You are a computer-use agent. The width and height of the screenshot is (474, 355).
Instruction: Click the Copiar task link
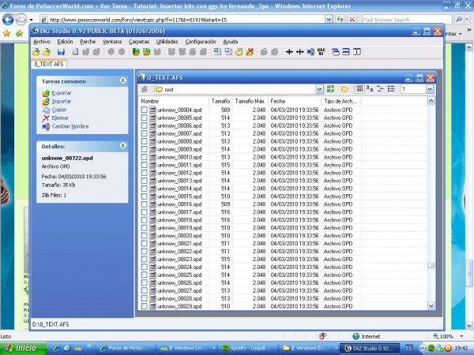(59, 110)
